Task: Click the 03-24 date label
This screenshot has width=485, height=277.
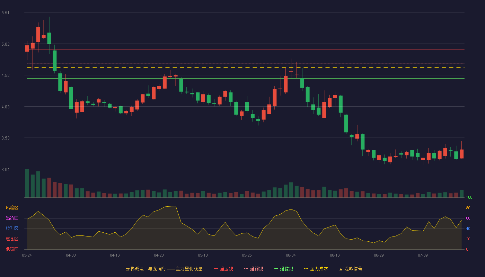Action: pyautogui.click(x=27, y=255)
